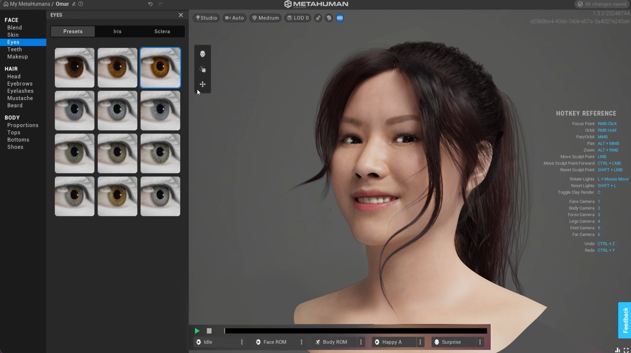The height and width of the screenshot is (353, 631).
Task: Select the move tool crosshair icon
Action: coord(202,84)
